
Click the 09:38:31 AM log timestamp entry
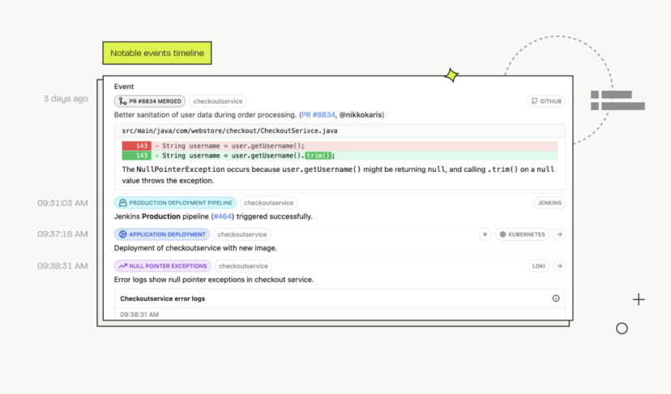tap(139, 315)
